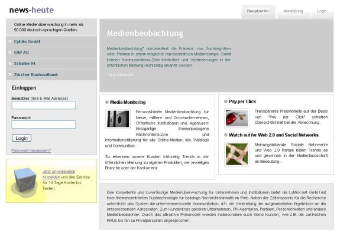The height and width of the screenshot is (236, 340).
Task: Open the Media Monitoring speaker thumbnail
Action: [118, 119]
